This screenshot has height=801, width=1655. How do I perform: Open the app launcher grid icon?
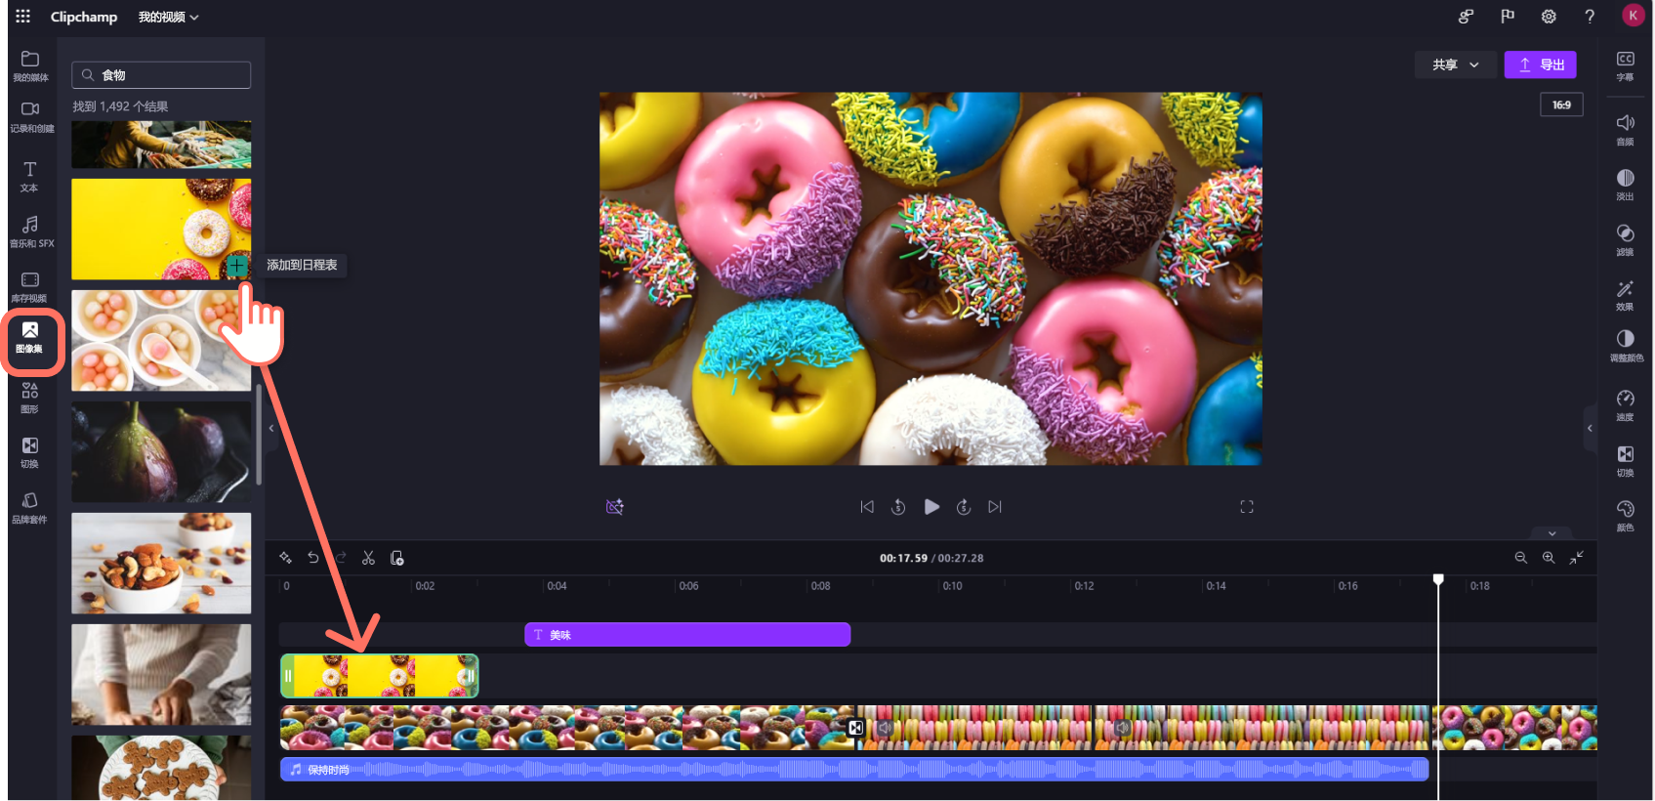click(x=23, y=17)
